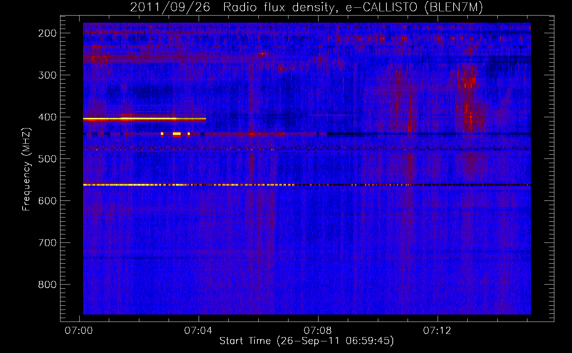The image size is (572, 353).
Task: Click the 500 frequency tick label
Action: pos(47,159)
